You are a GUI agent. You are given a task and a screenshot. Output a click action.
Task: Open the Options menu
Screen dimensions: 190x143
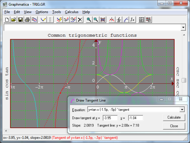(x=42, y=12)
